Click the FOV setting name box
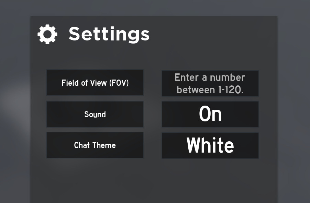 (95, 83)
